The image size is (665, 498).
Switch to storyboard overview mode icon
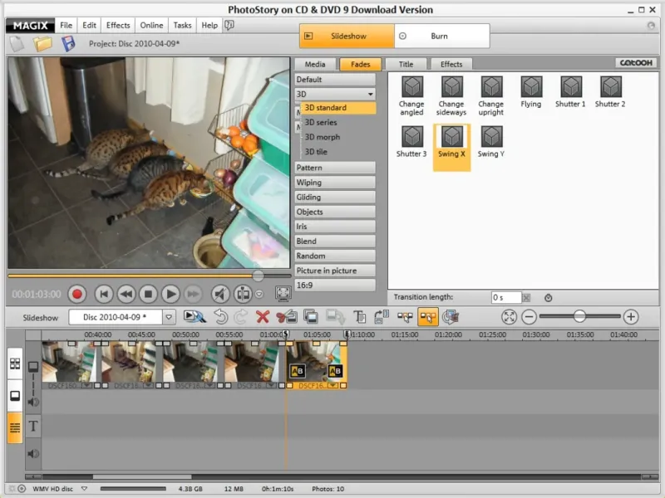15,364
